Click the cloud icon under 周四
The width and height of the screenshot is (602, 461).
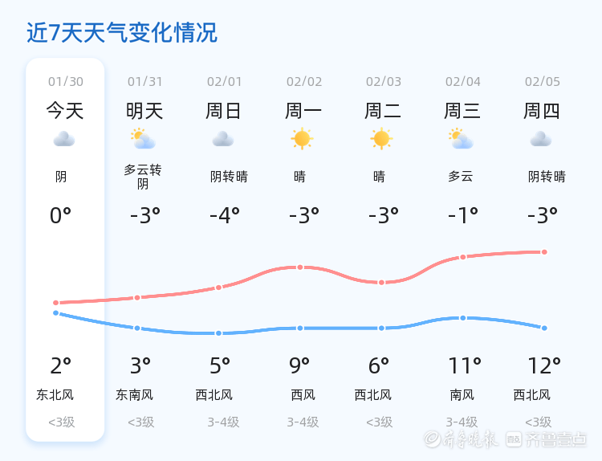[x=541, y=139]
